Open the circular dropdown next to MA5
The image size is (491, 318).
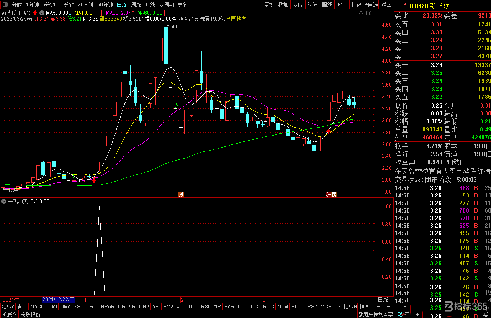(41, 13)
